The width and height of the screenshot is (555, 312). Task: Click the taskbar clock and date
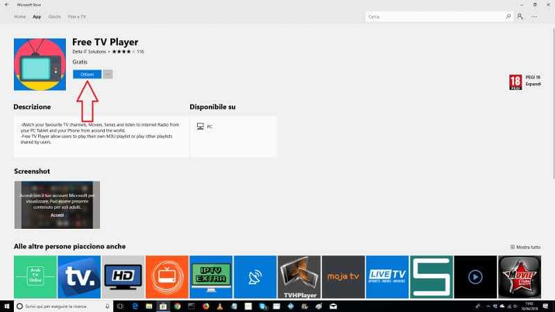529,306
